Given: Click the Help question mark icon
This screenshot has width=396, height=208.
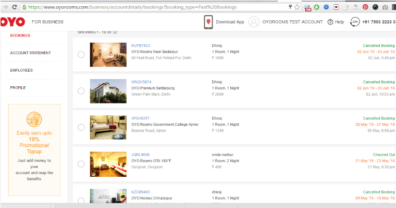Looking at the screenshot, I should 330,22.
